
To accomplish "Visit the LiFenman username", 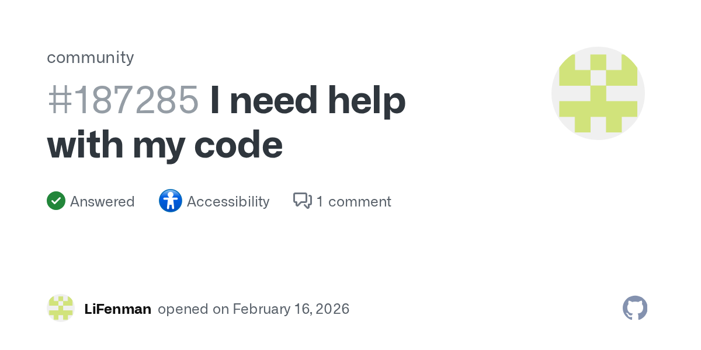I will pyautogui.click(x=117, y=309).
